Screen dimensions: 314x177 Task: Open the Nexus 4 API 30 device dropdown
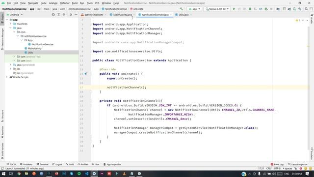[x=217, y=9]
